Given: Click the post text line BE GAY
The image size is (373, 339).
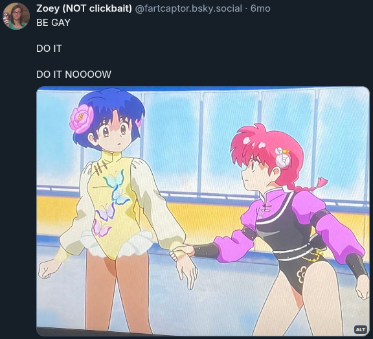Looking at the screenshot, I should click(53, 23).
